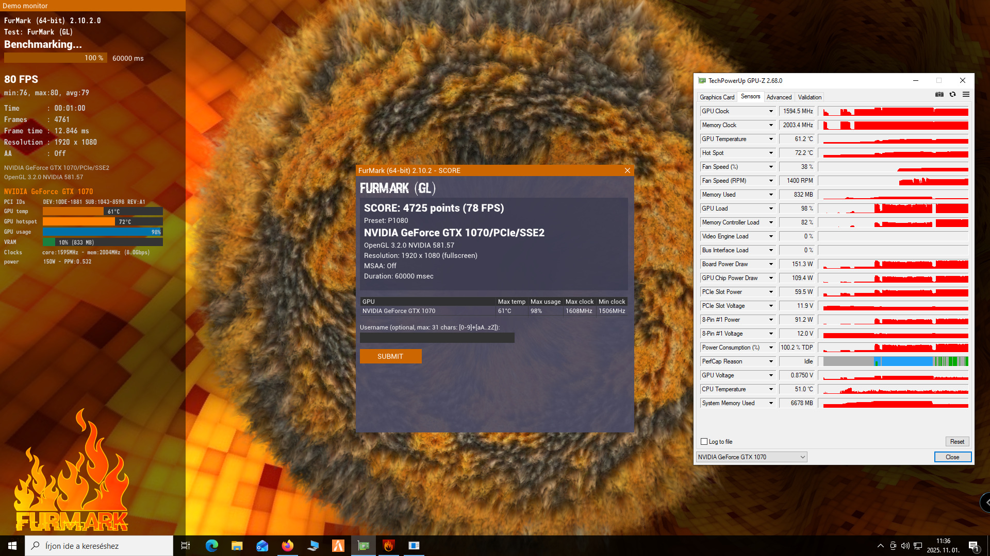Expand the Fan Speed (RPM) dropdown
990x556 pixels.
click(771, 181)
